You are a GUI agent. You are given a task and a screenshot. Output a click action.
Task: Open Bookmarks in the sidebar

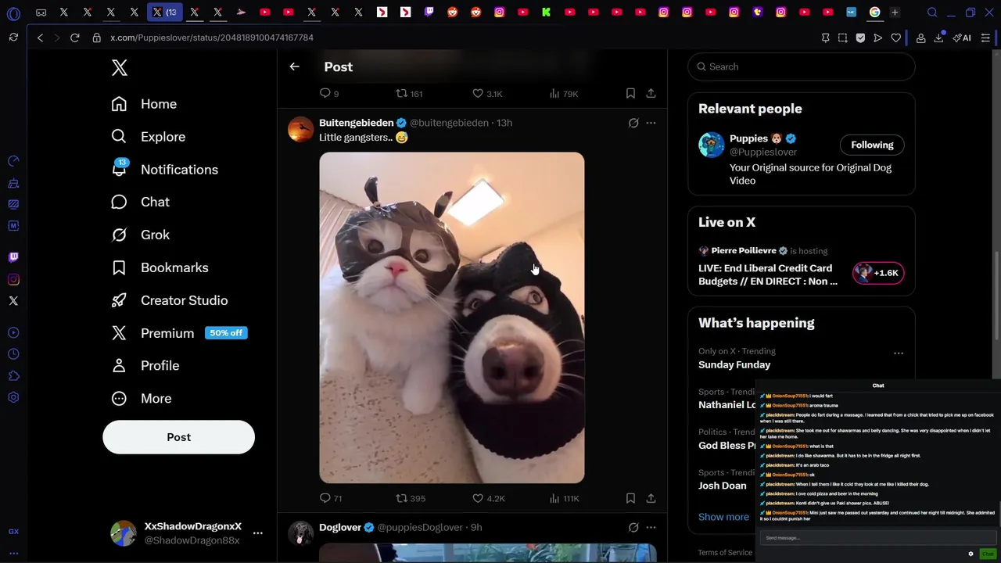[x=160, y=267]
